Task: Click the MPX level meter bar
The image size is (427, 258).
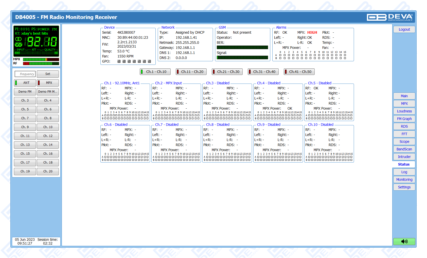Action: [x=41, y=59]
